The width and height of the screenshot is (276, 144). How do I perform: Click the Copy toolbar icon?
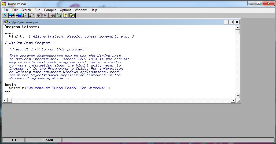(x=45, y=16)
